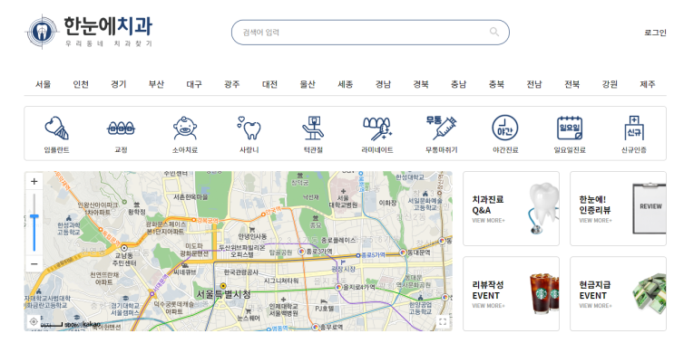Click the kakao map logo
The width and height of the screenshot is (674, 343).
click(x=91, y=324)
